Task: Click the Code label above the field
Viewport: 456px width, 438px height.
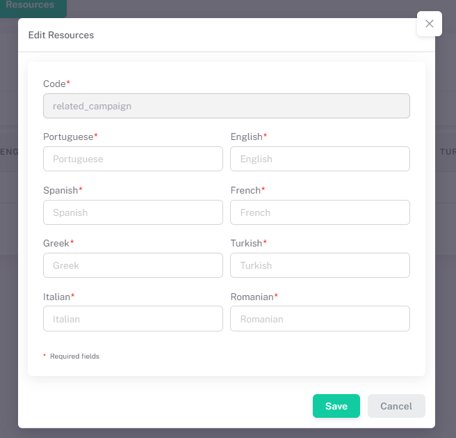Action: point(54,84)
